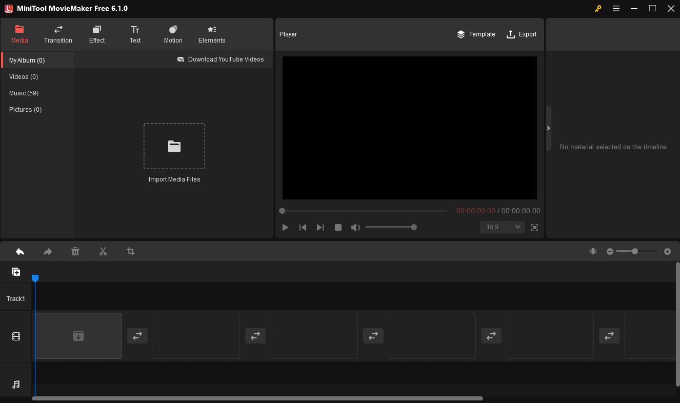Select Music (59) category
Screen dimensions: 680x403
(38, 93)
